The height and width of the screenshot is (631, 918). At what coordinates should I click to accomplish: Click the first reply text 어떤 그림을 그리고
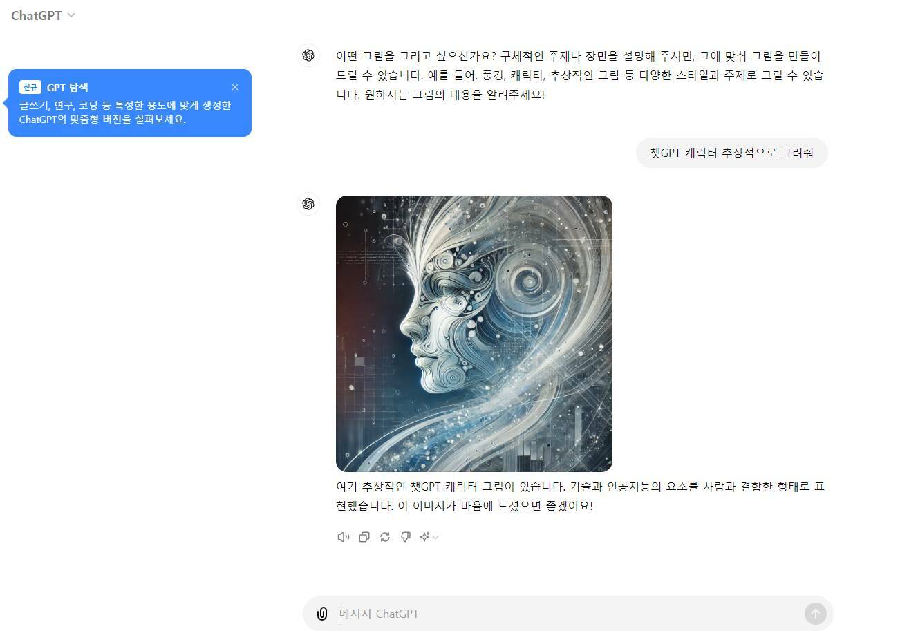(579, 75)
